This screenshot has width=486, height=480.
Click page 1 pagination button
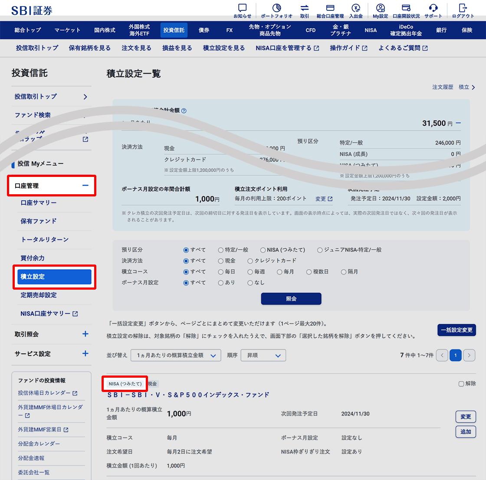pyautogui.click(x=456, y=355)
